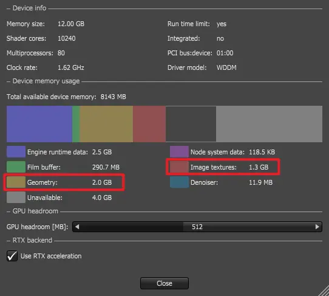Click the Denoiser teal color swatch

(179, 182)
